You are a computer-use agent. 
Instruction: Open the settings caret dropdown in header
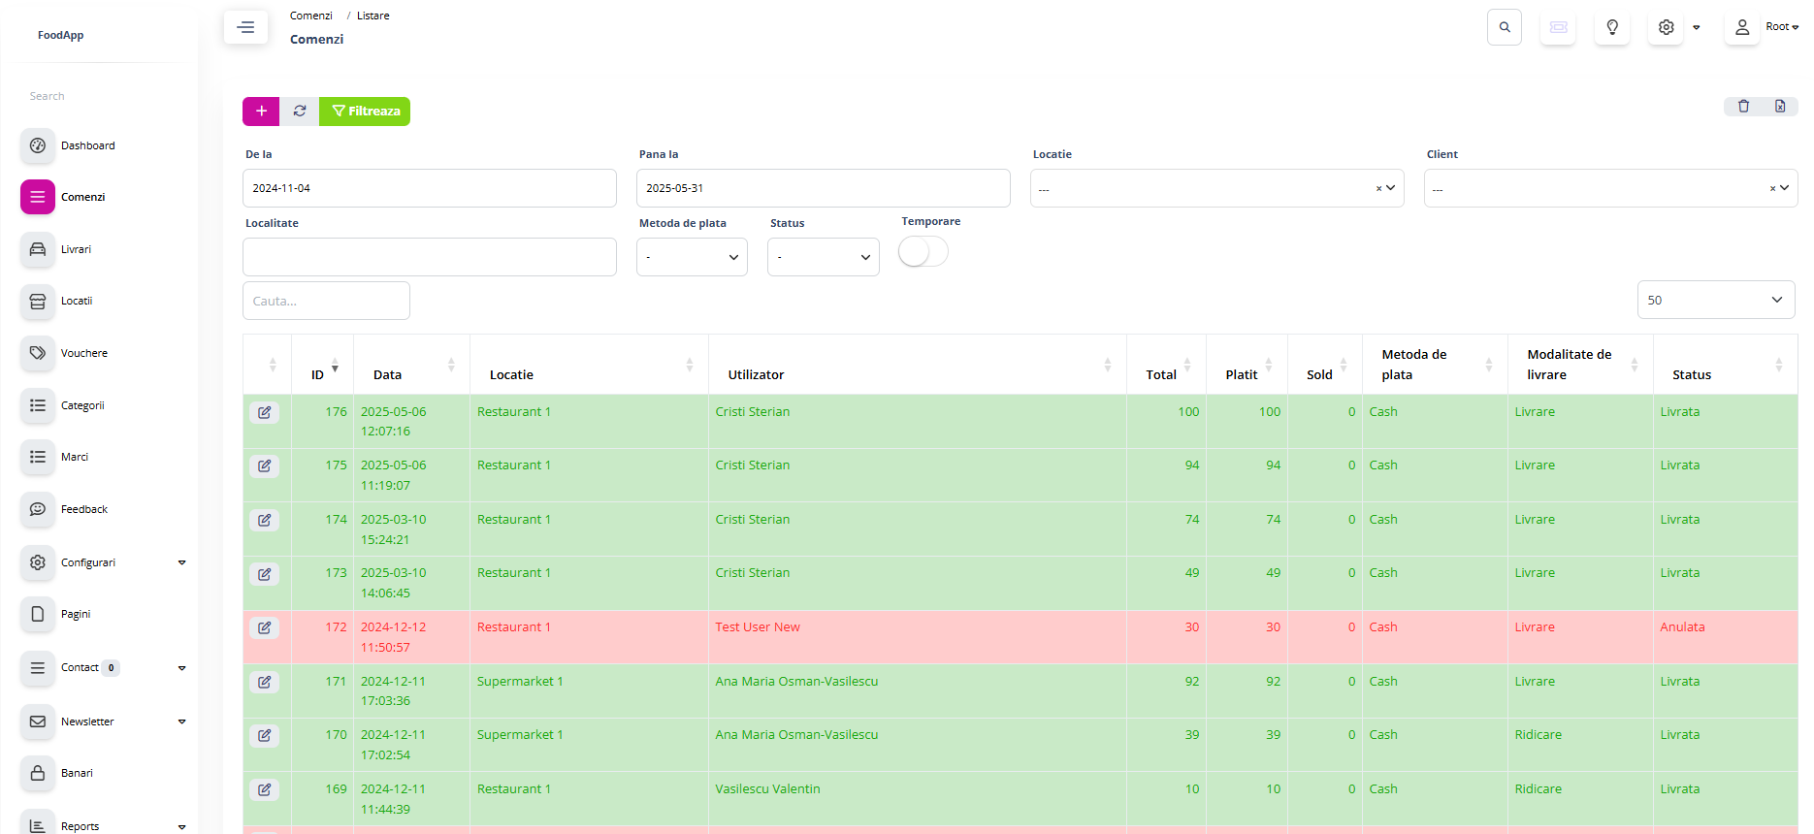point(1696,27)
